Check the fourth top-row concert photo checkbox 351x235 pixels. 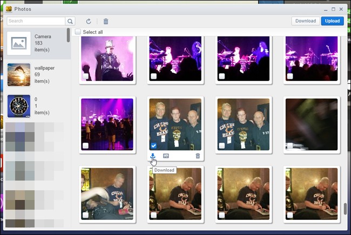click(290, 77)
